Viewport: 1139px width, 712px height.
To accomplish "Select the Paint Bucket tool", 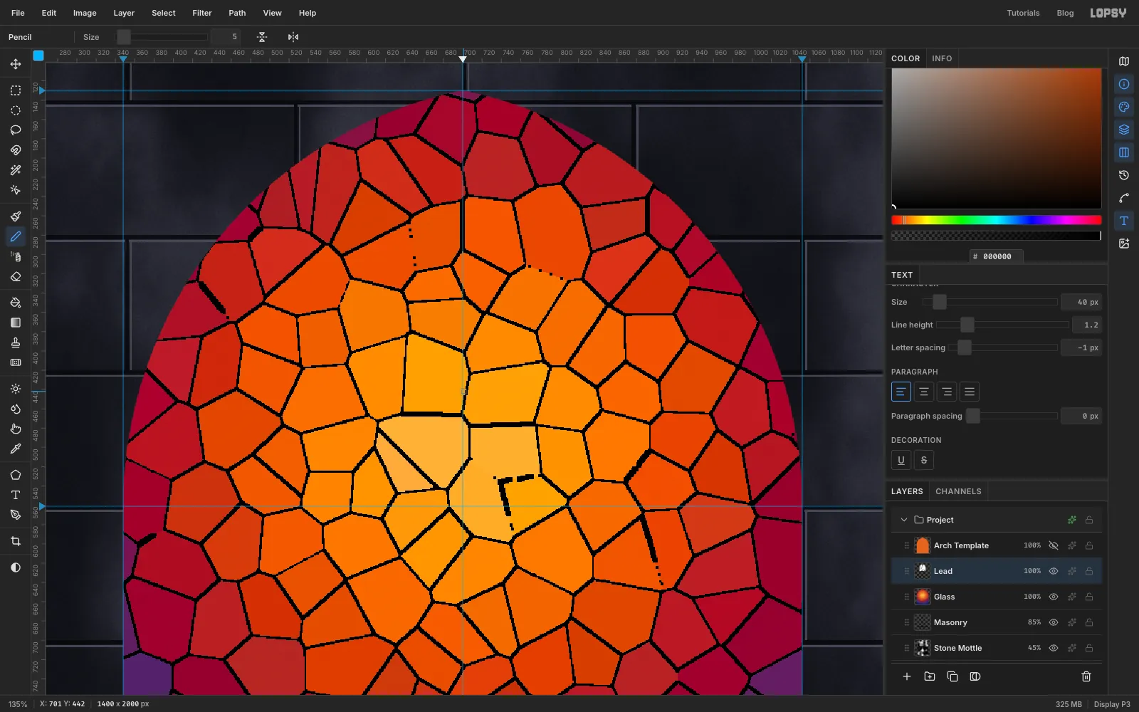I will [16, 303].
